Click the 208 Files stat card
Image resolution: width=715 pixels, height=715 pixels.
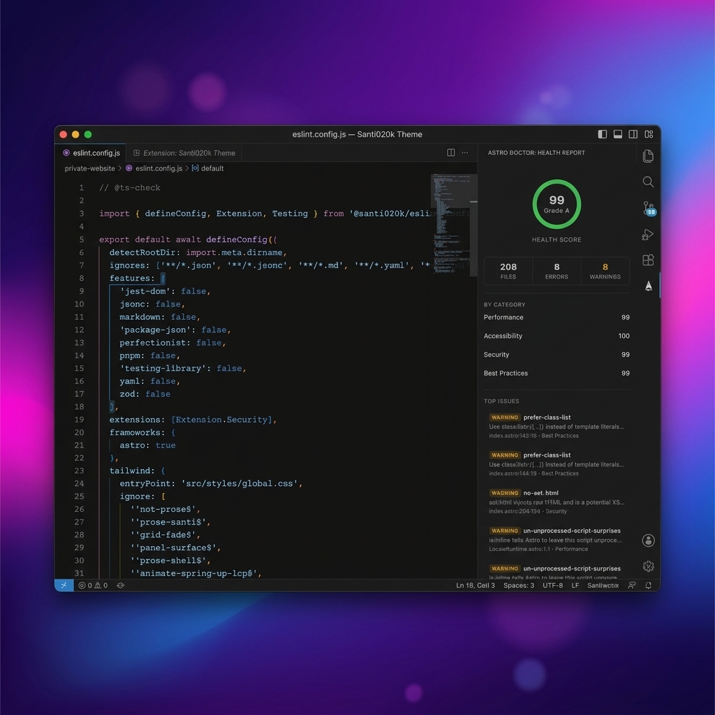[x=508, y=271]
